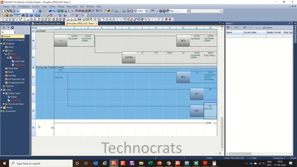
Task: Open the zoom percentage dropdown
Action: pyautogui.click(x=147, y=11)
